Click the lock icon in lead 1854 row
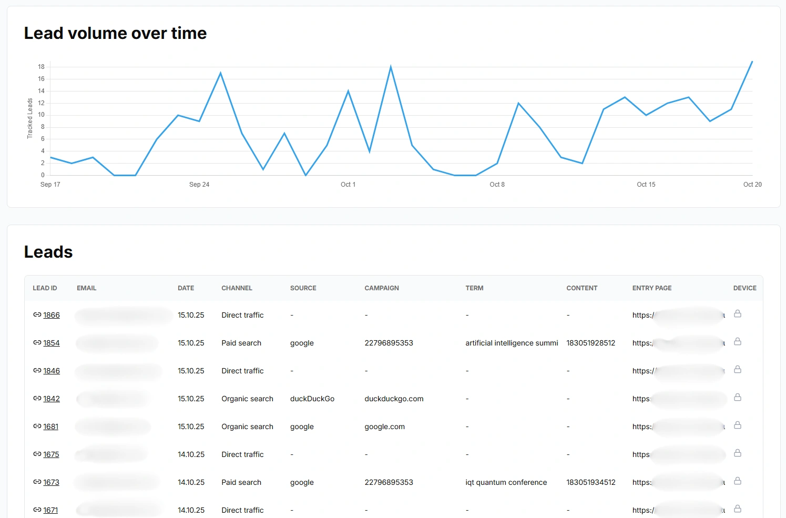Screen dimensions: 786x518 click(738, 342)
